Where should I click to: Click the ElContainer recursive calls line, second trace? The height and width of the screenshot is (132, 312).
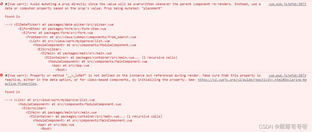(x=96, y=116)
